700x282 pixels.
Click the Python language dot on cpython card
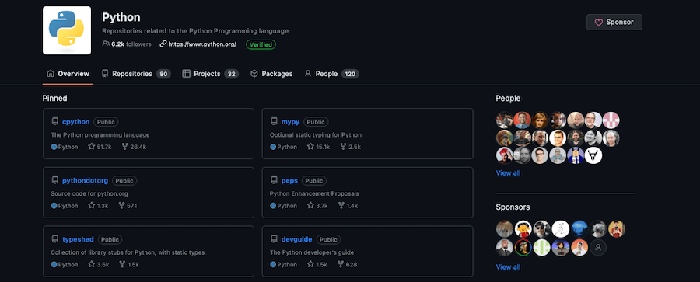tap(54, 147)
